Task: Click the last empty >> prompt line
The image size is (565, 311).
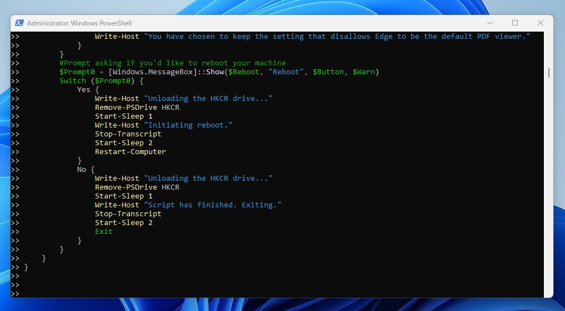Action: 15,293
